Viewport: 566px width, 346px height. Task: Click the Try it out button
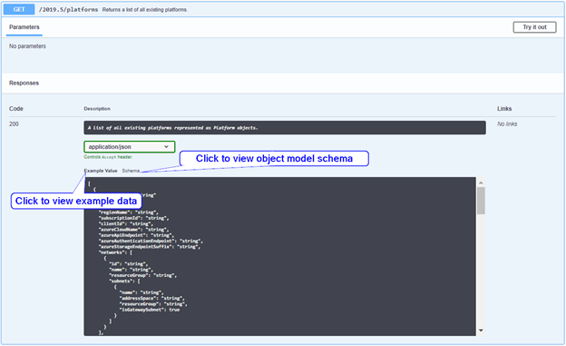tap(534, 27)
